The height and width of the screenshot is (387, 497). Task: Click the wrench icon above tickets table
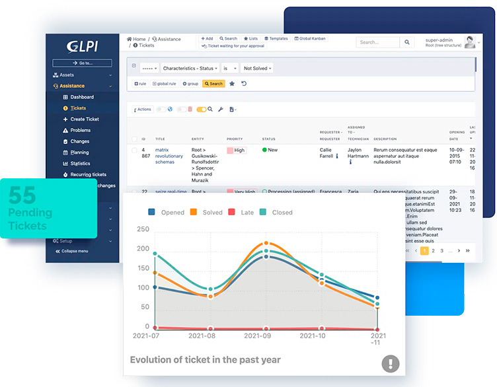tap(221, 110)
